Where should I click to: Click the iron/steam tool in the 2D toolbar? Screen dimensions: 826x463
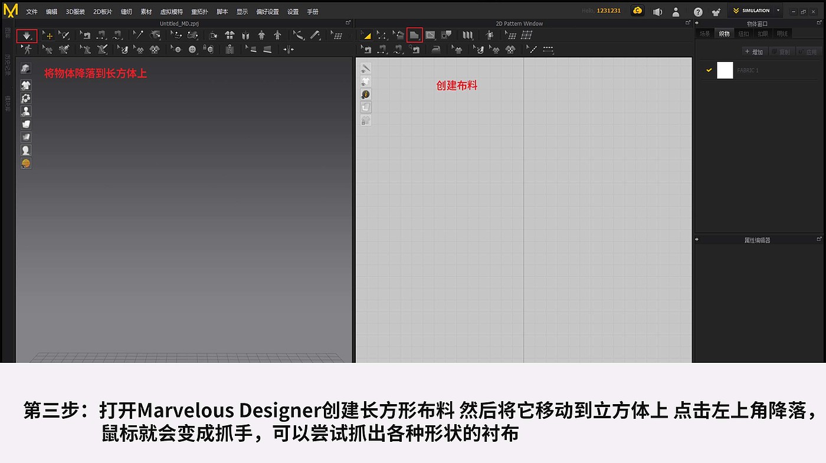(436, 49)
